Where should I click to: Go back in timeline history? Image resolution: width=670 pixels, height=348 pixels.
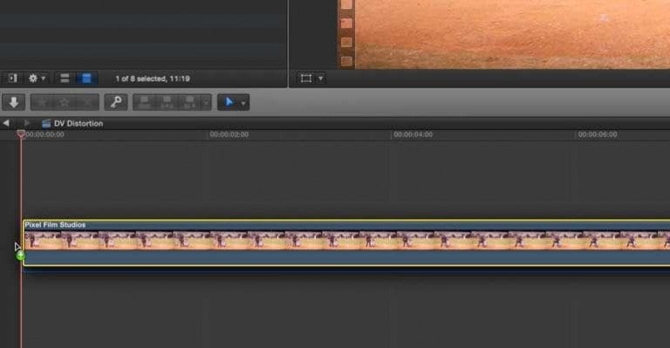5,123
